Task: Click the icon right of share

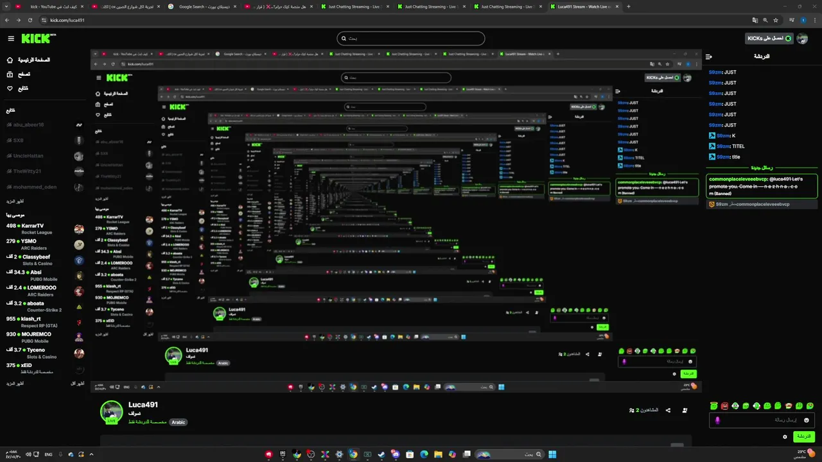Action: [685, 410]
